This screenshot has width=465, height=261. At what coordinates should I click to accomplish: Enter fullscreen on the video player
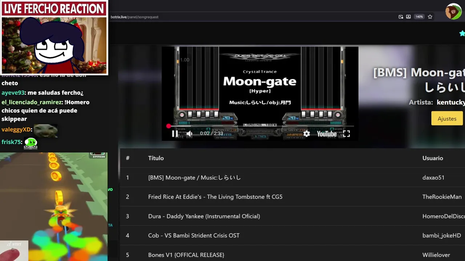(347, 134)
